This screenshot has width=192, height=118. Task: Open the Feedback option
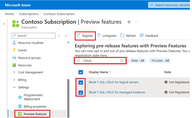point(149,36)
